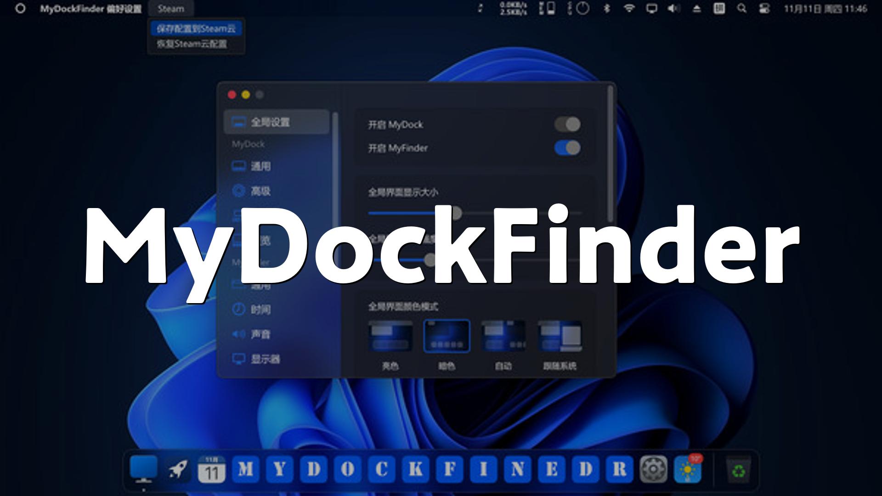The width and height of the screenshot is (882, 496).
Task: Open the Bluetooth menu bar icon
Action: (607, 8)
